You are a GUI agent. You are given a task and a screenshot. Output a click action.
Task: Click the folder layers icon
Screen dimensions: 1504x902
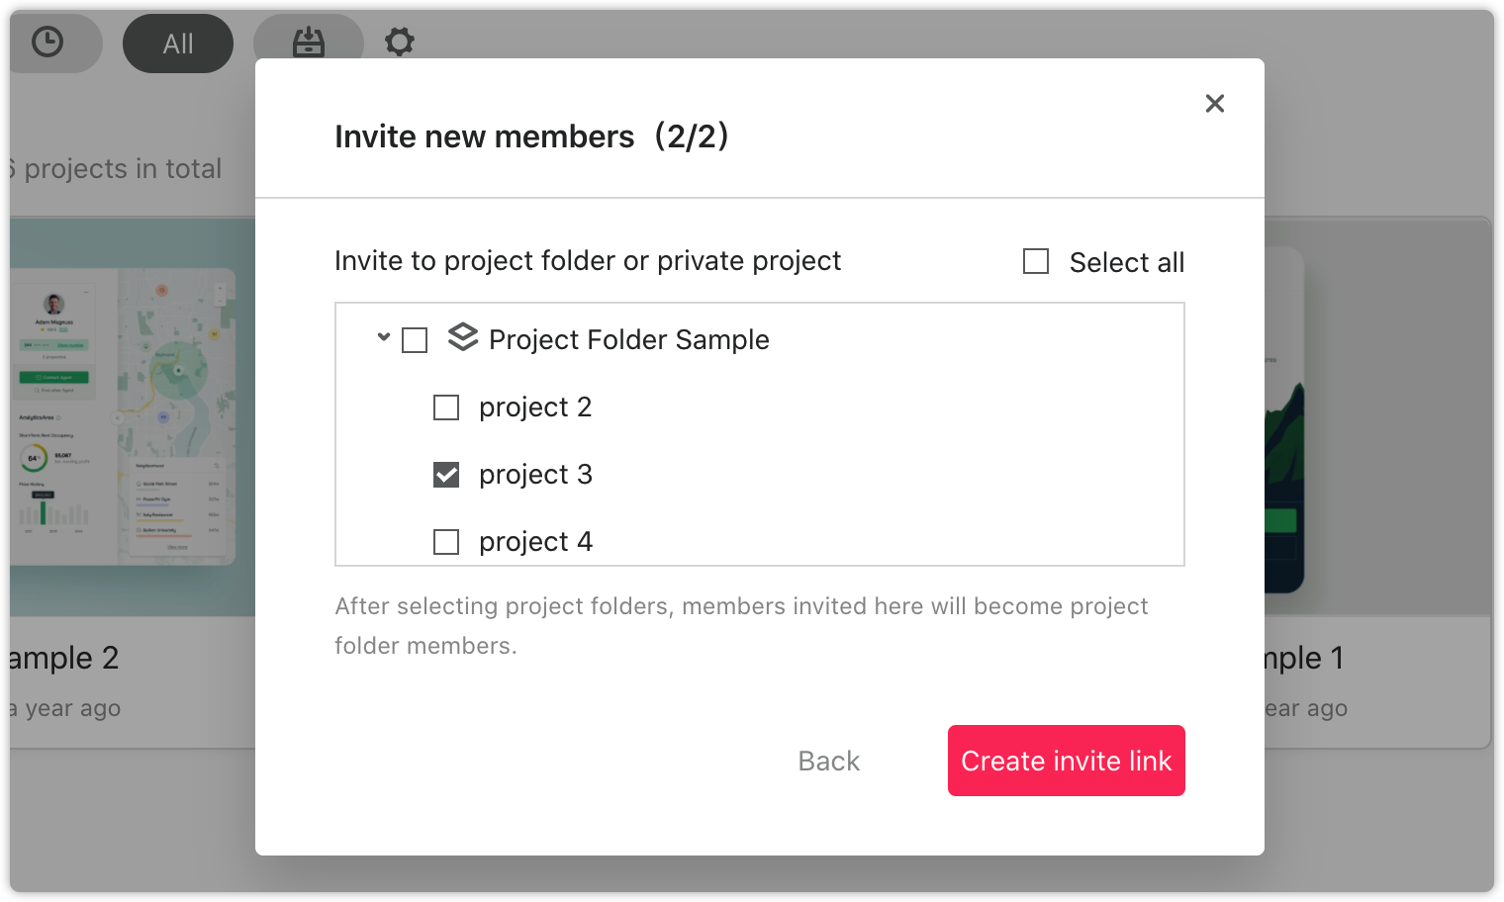(x=463, y=337)
